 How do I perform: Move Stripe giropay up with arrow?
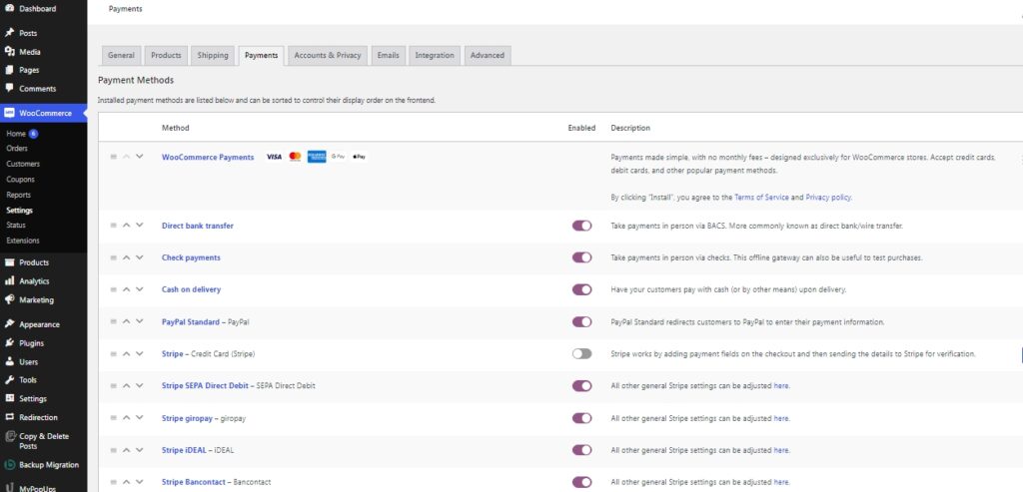click(x=127, y=418)
